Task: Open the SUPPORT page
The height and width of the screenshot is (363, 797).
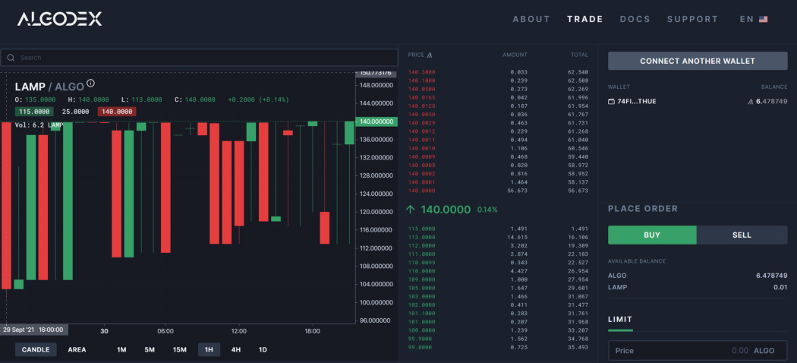Action: (x=692, y=19)
